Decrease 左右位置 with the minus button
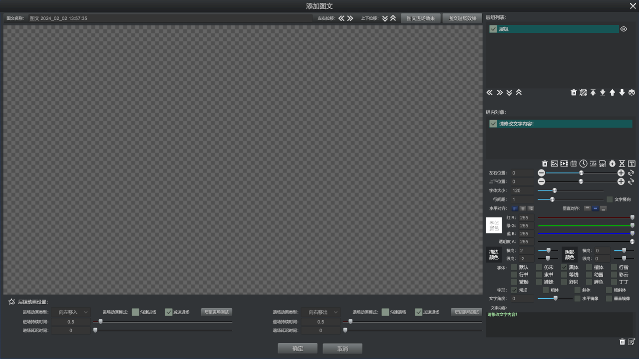This screenshot has width=639, height=359. click(541, 173)
